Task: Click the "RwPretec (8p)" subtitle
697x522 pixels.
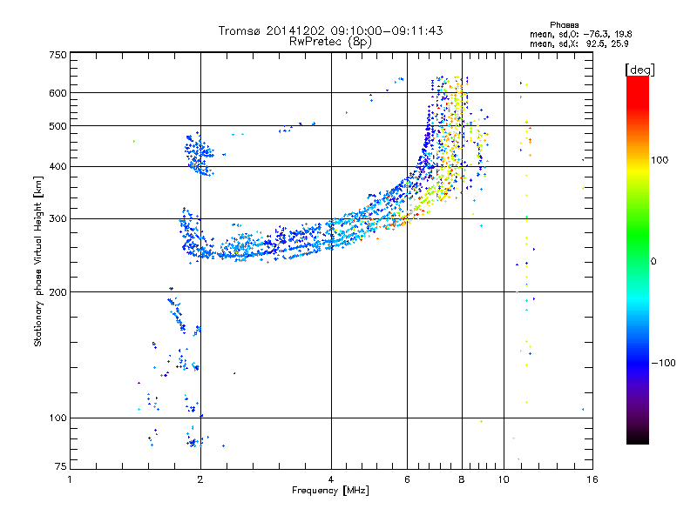Action: point(330,42)
